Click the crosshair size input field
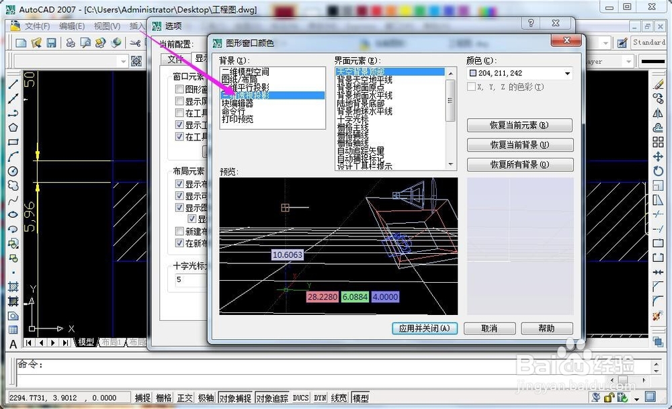Screen dimensions: 672x409 point(191,279)
